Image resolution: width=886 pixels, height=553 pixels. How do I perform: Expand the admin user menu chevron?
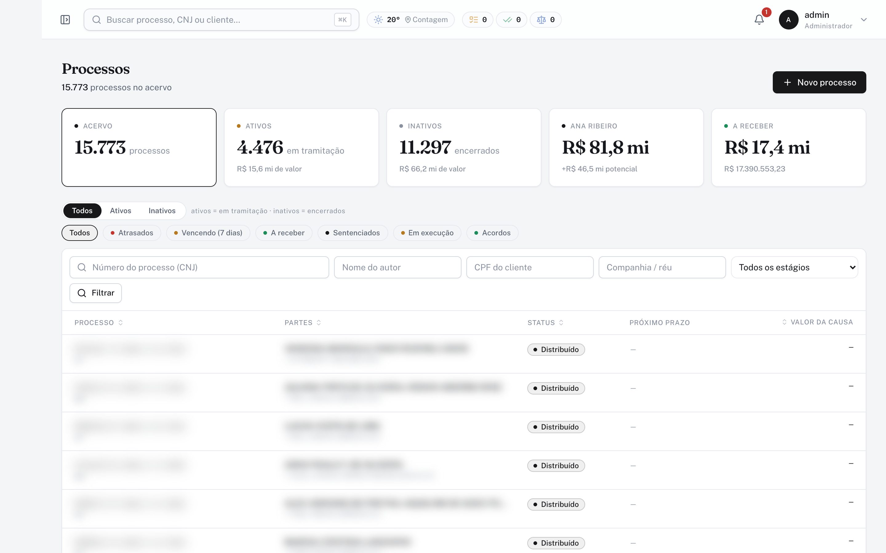(864, 20)
